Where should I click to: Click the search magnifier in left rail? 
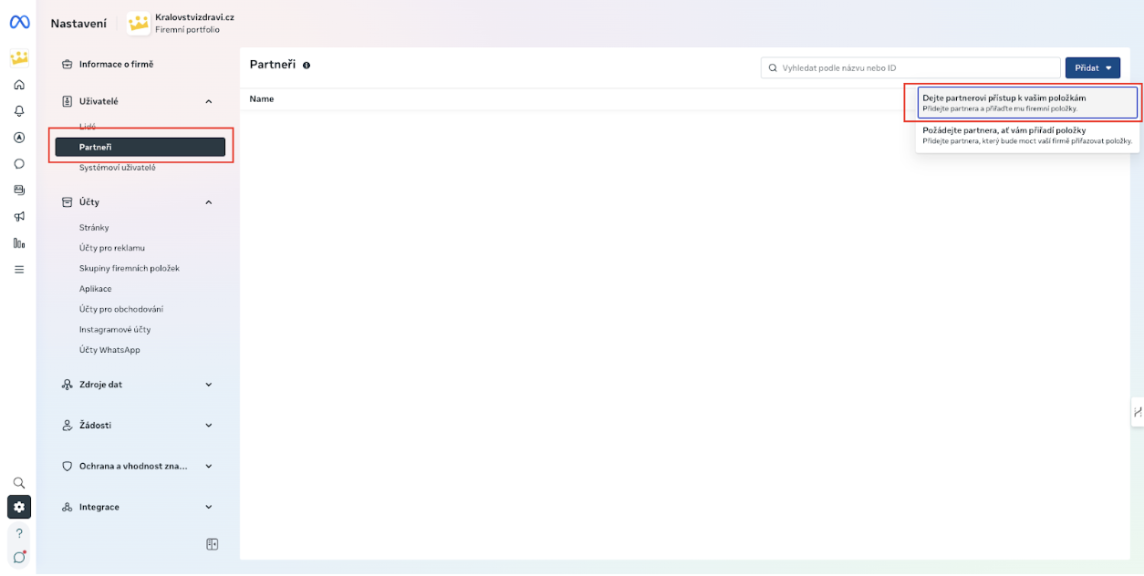point(19,483)
